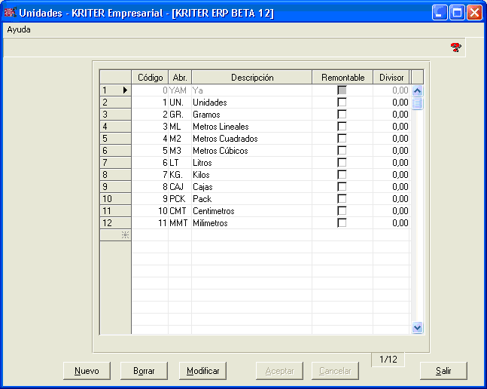Click the KRITER application icon in the title bar
This screenshot has height=389, width=487.
click(10, 12)
